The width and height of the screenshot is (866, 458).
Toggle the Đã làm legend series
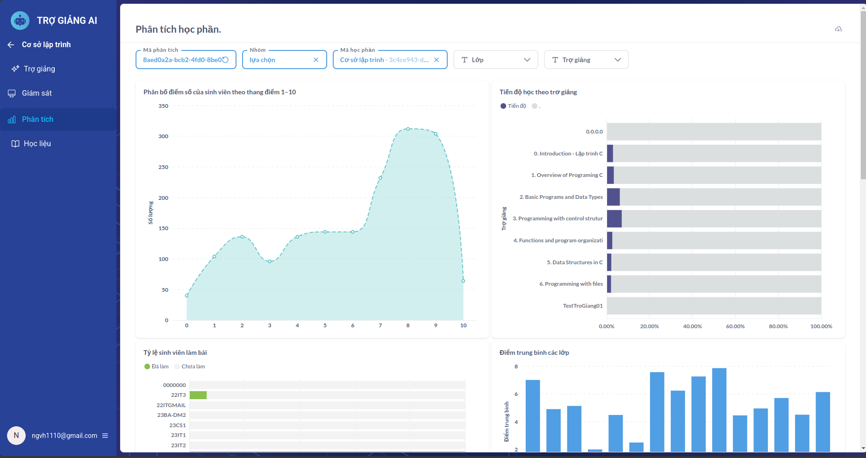click(x=157, y=366)
